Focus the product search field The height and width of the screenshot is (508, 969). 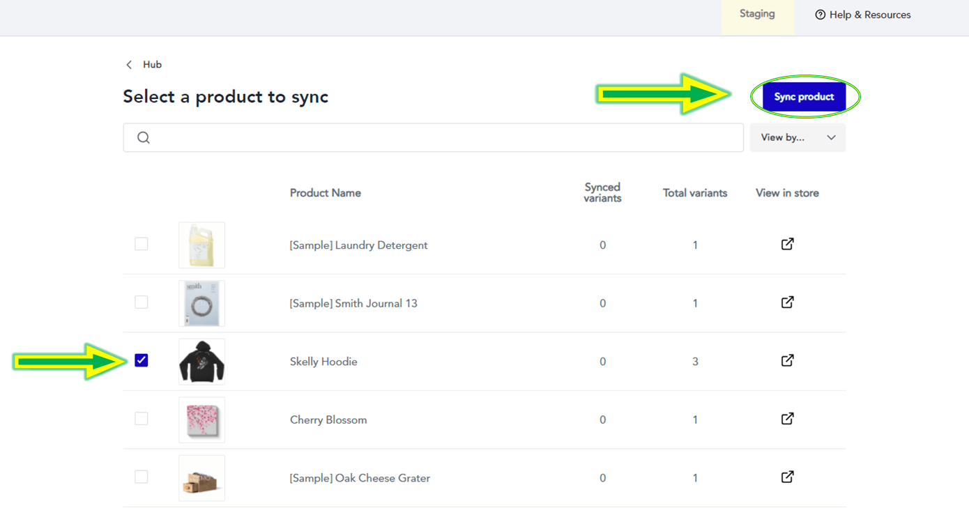tap(433, 137)
